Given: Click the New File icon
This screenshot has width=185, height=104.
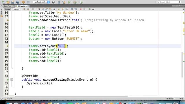Looking at the screenshot, I should coord(3,2).
